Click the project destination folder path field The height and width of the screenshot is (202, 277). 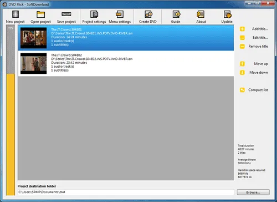pyautogui.click(x=126, y=192)
